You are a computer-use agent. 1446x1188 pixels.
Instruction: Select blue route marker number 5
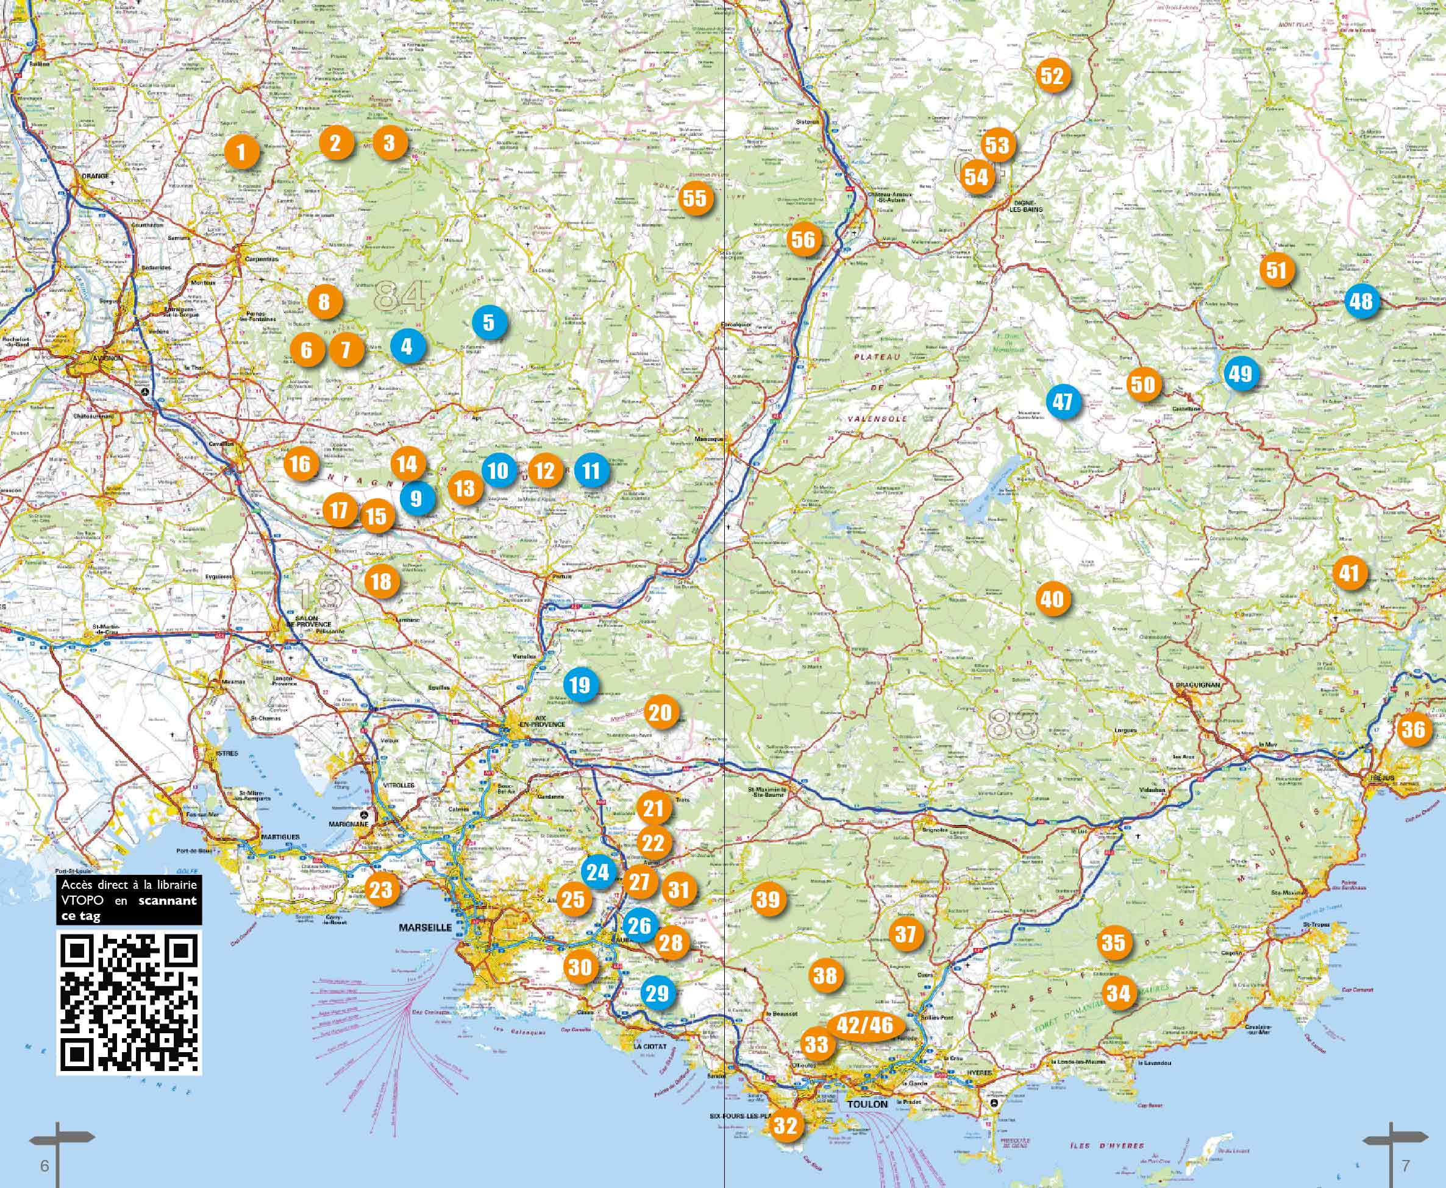489,322
